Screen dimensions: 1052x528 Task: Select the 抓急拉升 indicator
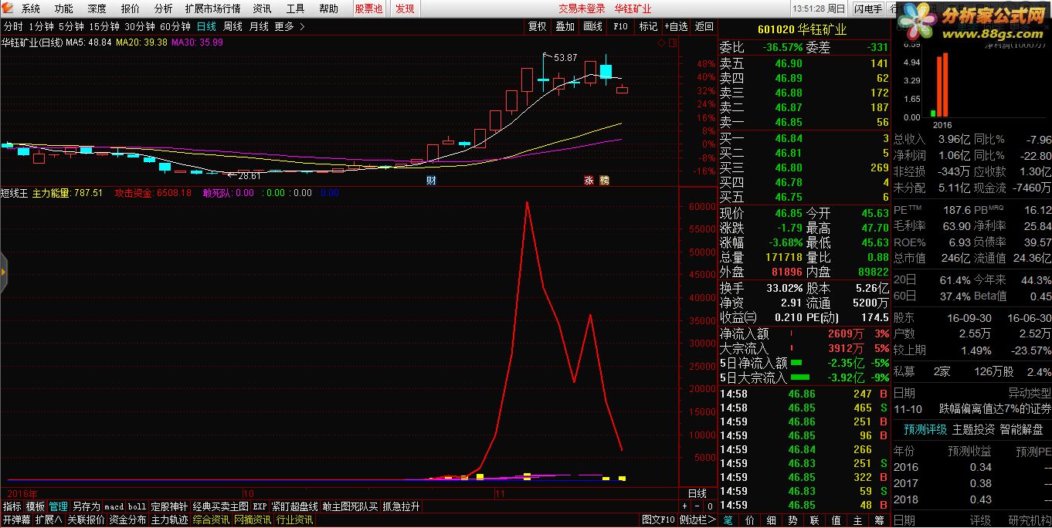[x=402, y=506]
